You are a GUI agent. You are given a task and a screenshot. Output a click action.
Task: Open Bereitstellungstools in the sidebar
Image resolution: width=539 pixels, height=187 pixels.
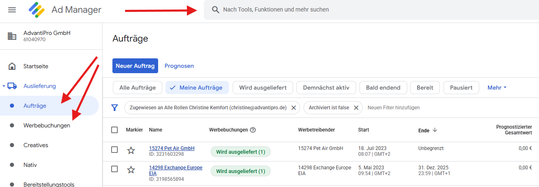[48, 185]
